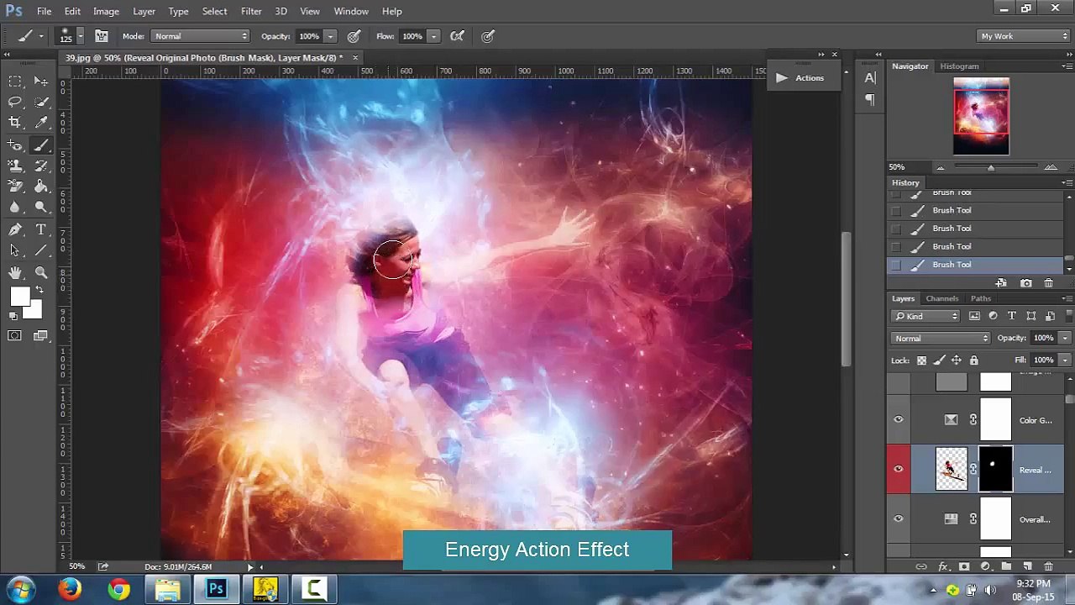Select the Crop tool
This screenshot has width=1075, height=605.
(15, 123)
